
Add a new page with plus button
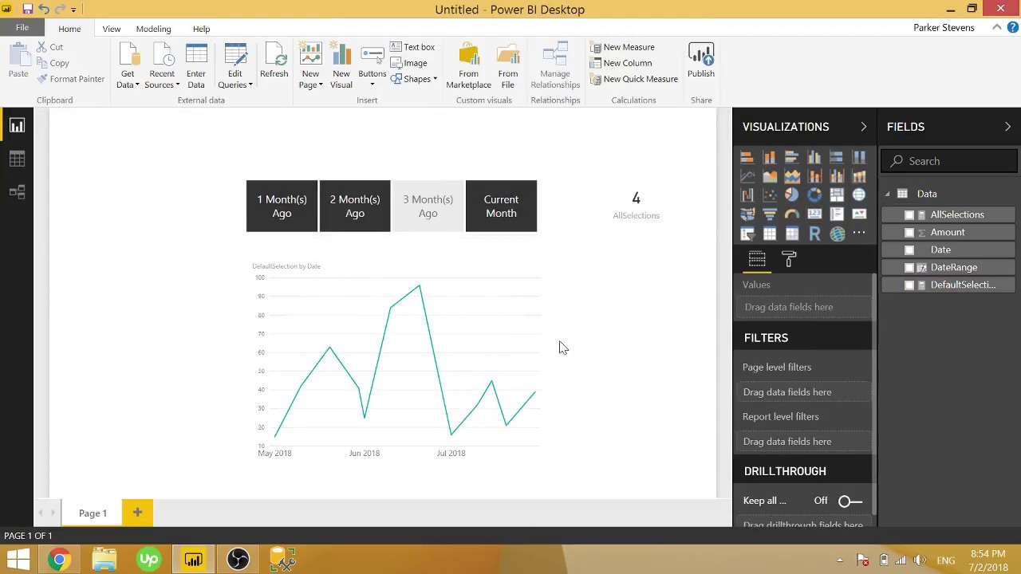point(137,513)
